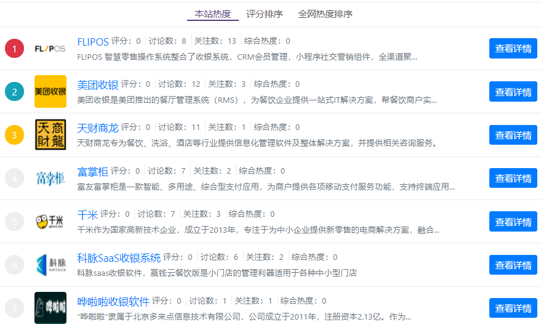Click '综合热度: 0' in 千米 row
The height and width of the screenshot is (327, 541).
pyautogui.click(x=252, y=214)
